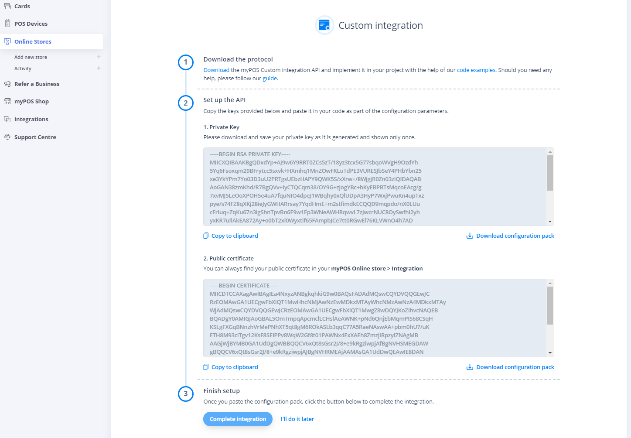Screen dimensions: 631x438
Task: Click the certificate scrollbar down arrow
Action: click(x=550, y=353)
